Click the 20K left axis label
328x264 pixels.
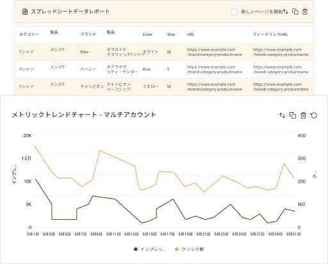point(28,136)
